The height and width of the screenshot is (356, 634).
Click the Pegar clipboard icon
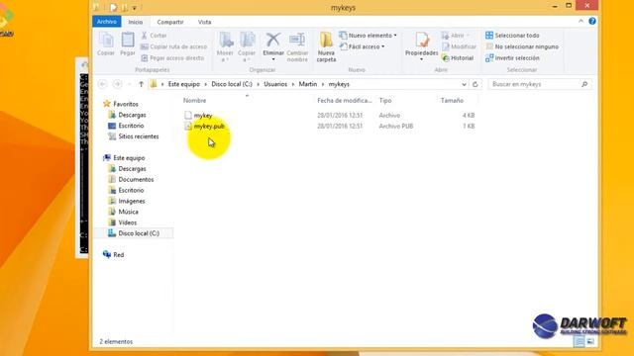(x=128, y=44)
